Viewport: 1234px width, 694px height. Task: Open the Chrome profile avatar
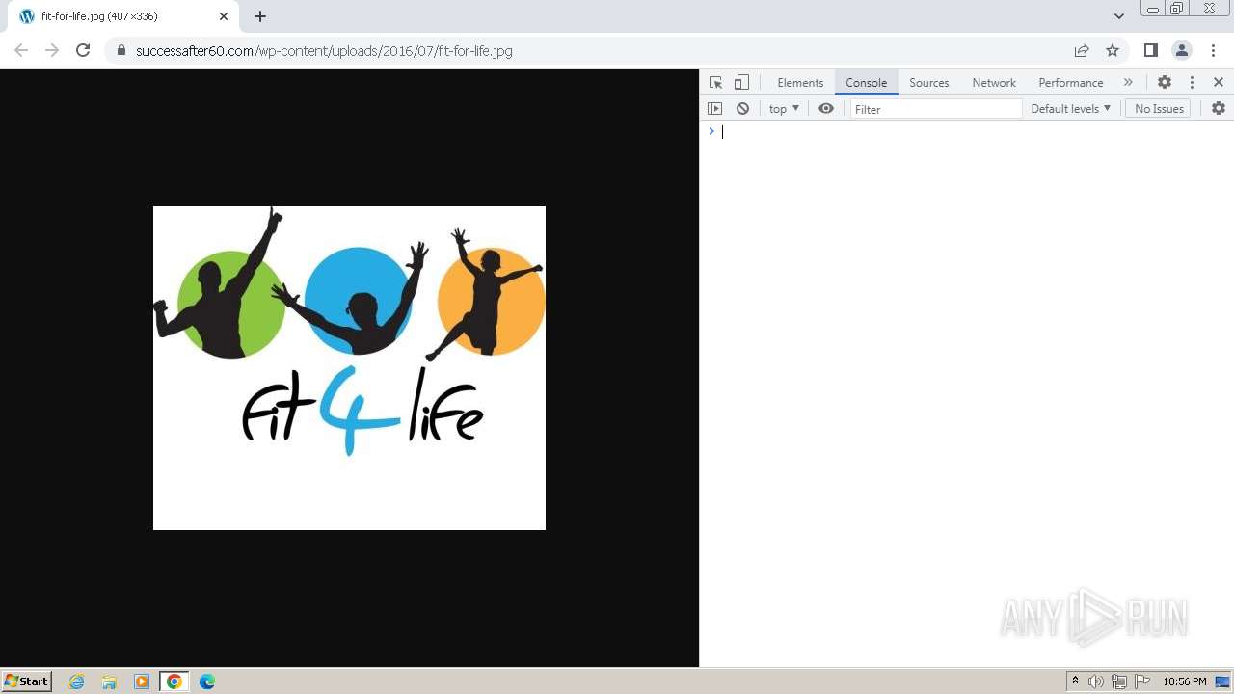coord(1182,50)
